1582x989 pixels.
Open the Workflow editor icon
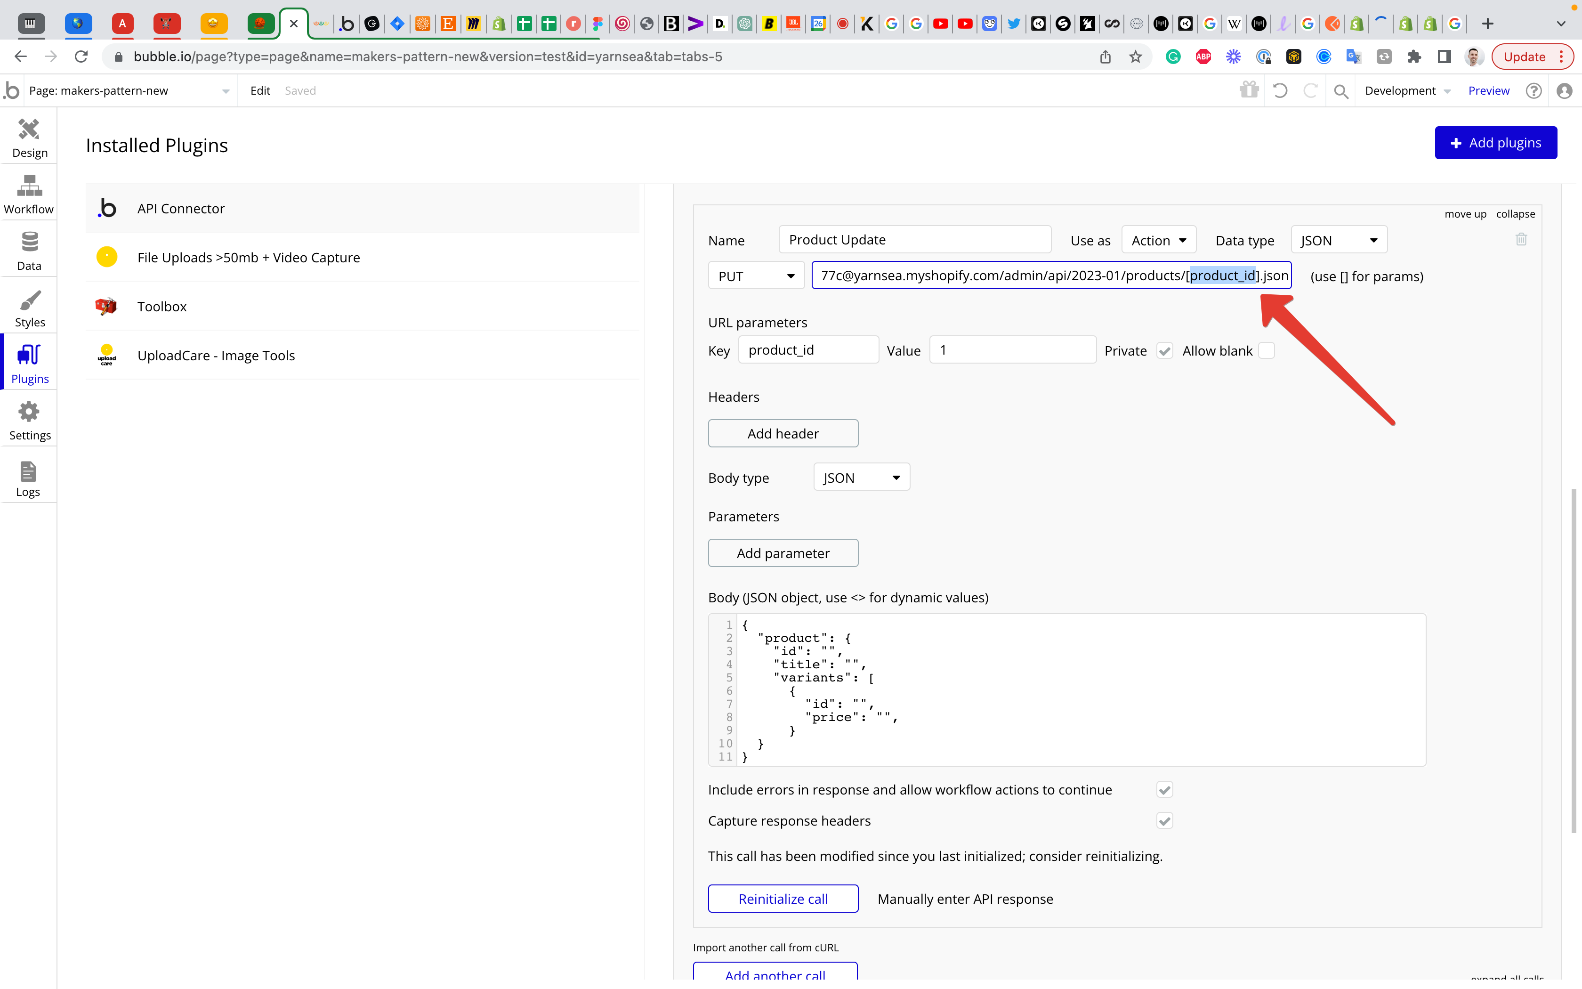pyautogui.click(x=29, y=194)
